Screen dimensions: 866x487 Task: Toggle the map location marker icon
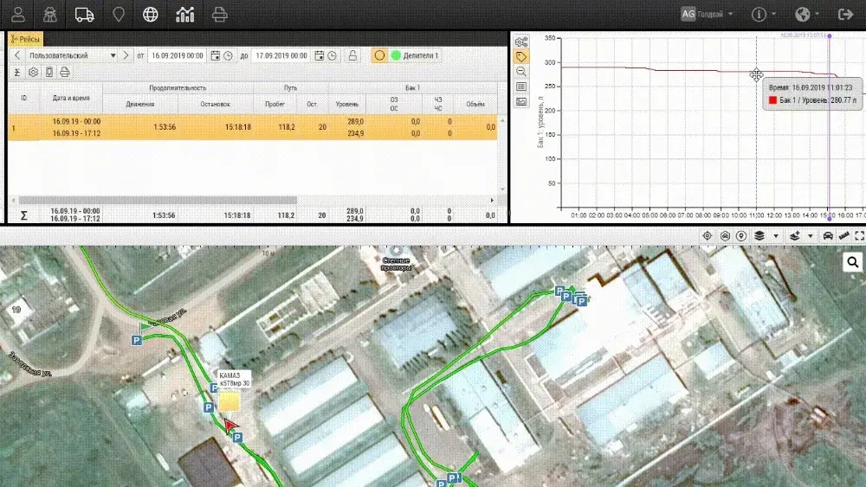coord(741,236)
